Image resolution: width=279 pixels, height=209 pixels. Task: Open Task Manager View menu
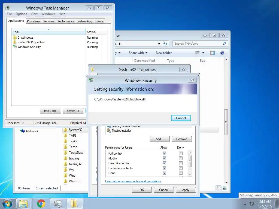[x=34, y=14]
